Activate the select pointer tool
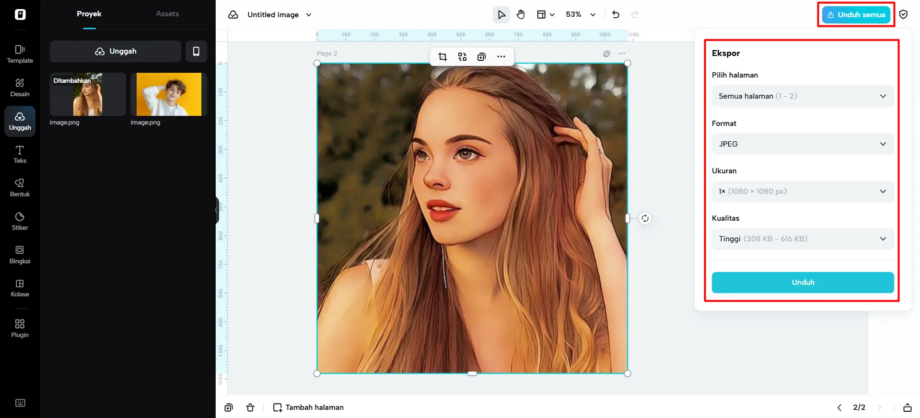The image size is (920, 418). 501,15
